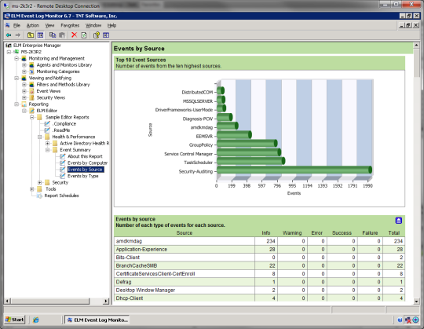Screen dimensions: 424x329
Task: Open the Help menu
Action: 111,25
